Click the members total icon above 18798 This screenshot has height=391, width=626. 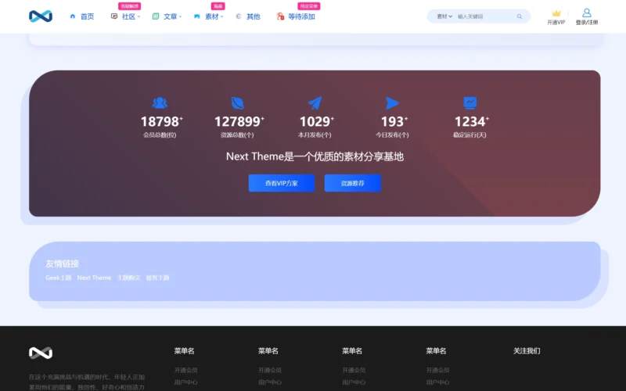point(160,102)
